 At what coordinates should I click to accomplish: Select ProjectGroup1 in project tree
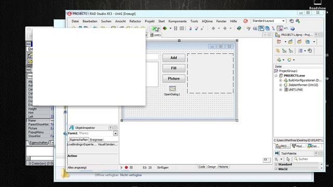pyautogui.click(x=288, y=71)
